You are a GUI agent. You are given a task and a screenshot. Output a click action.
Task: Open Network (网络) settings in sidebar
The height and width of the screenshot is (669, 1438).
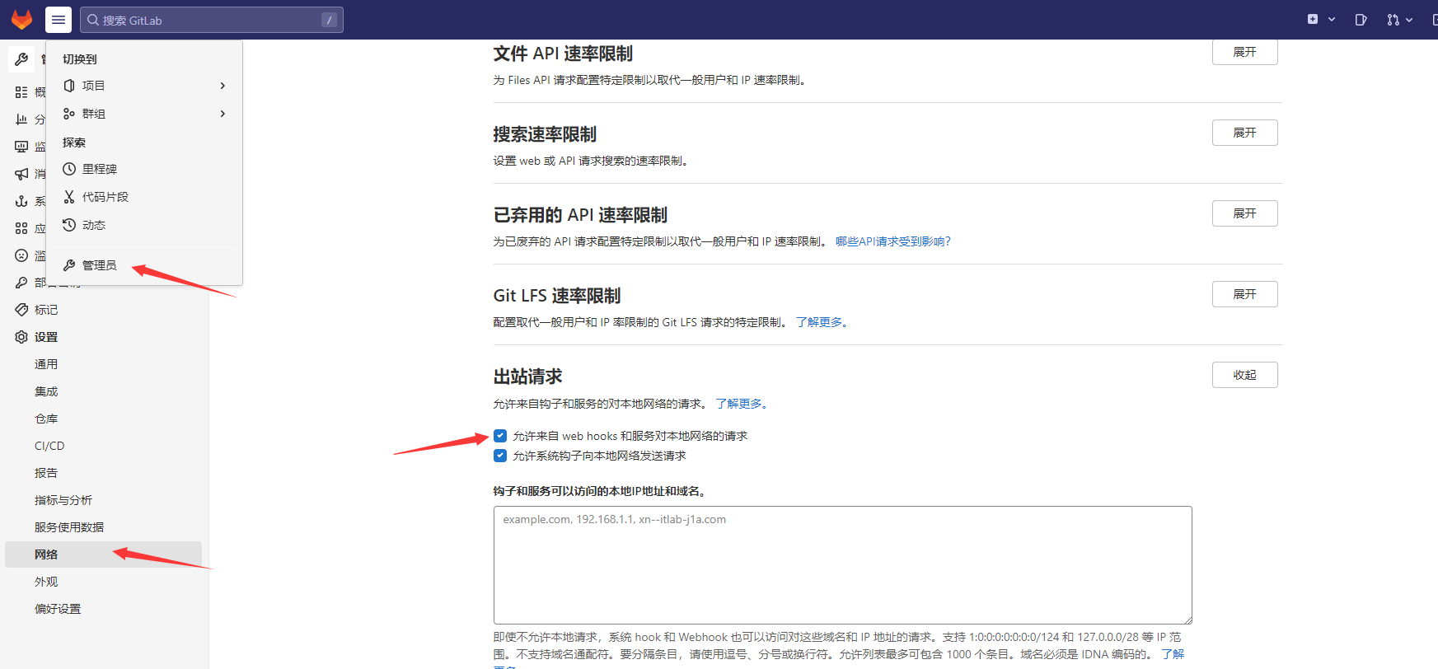tap(46, 554)
